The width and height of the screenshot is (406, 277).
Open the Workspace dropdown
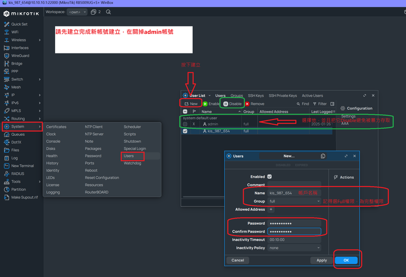77,12
